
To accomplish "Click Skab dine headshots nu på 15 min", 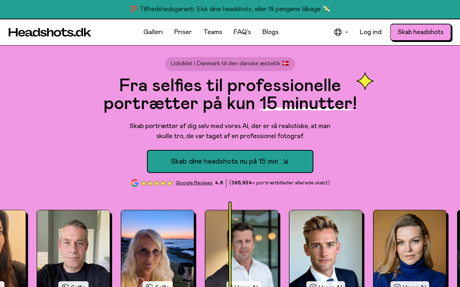I will [230, 161].
